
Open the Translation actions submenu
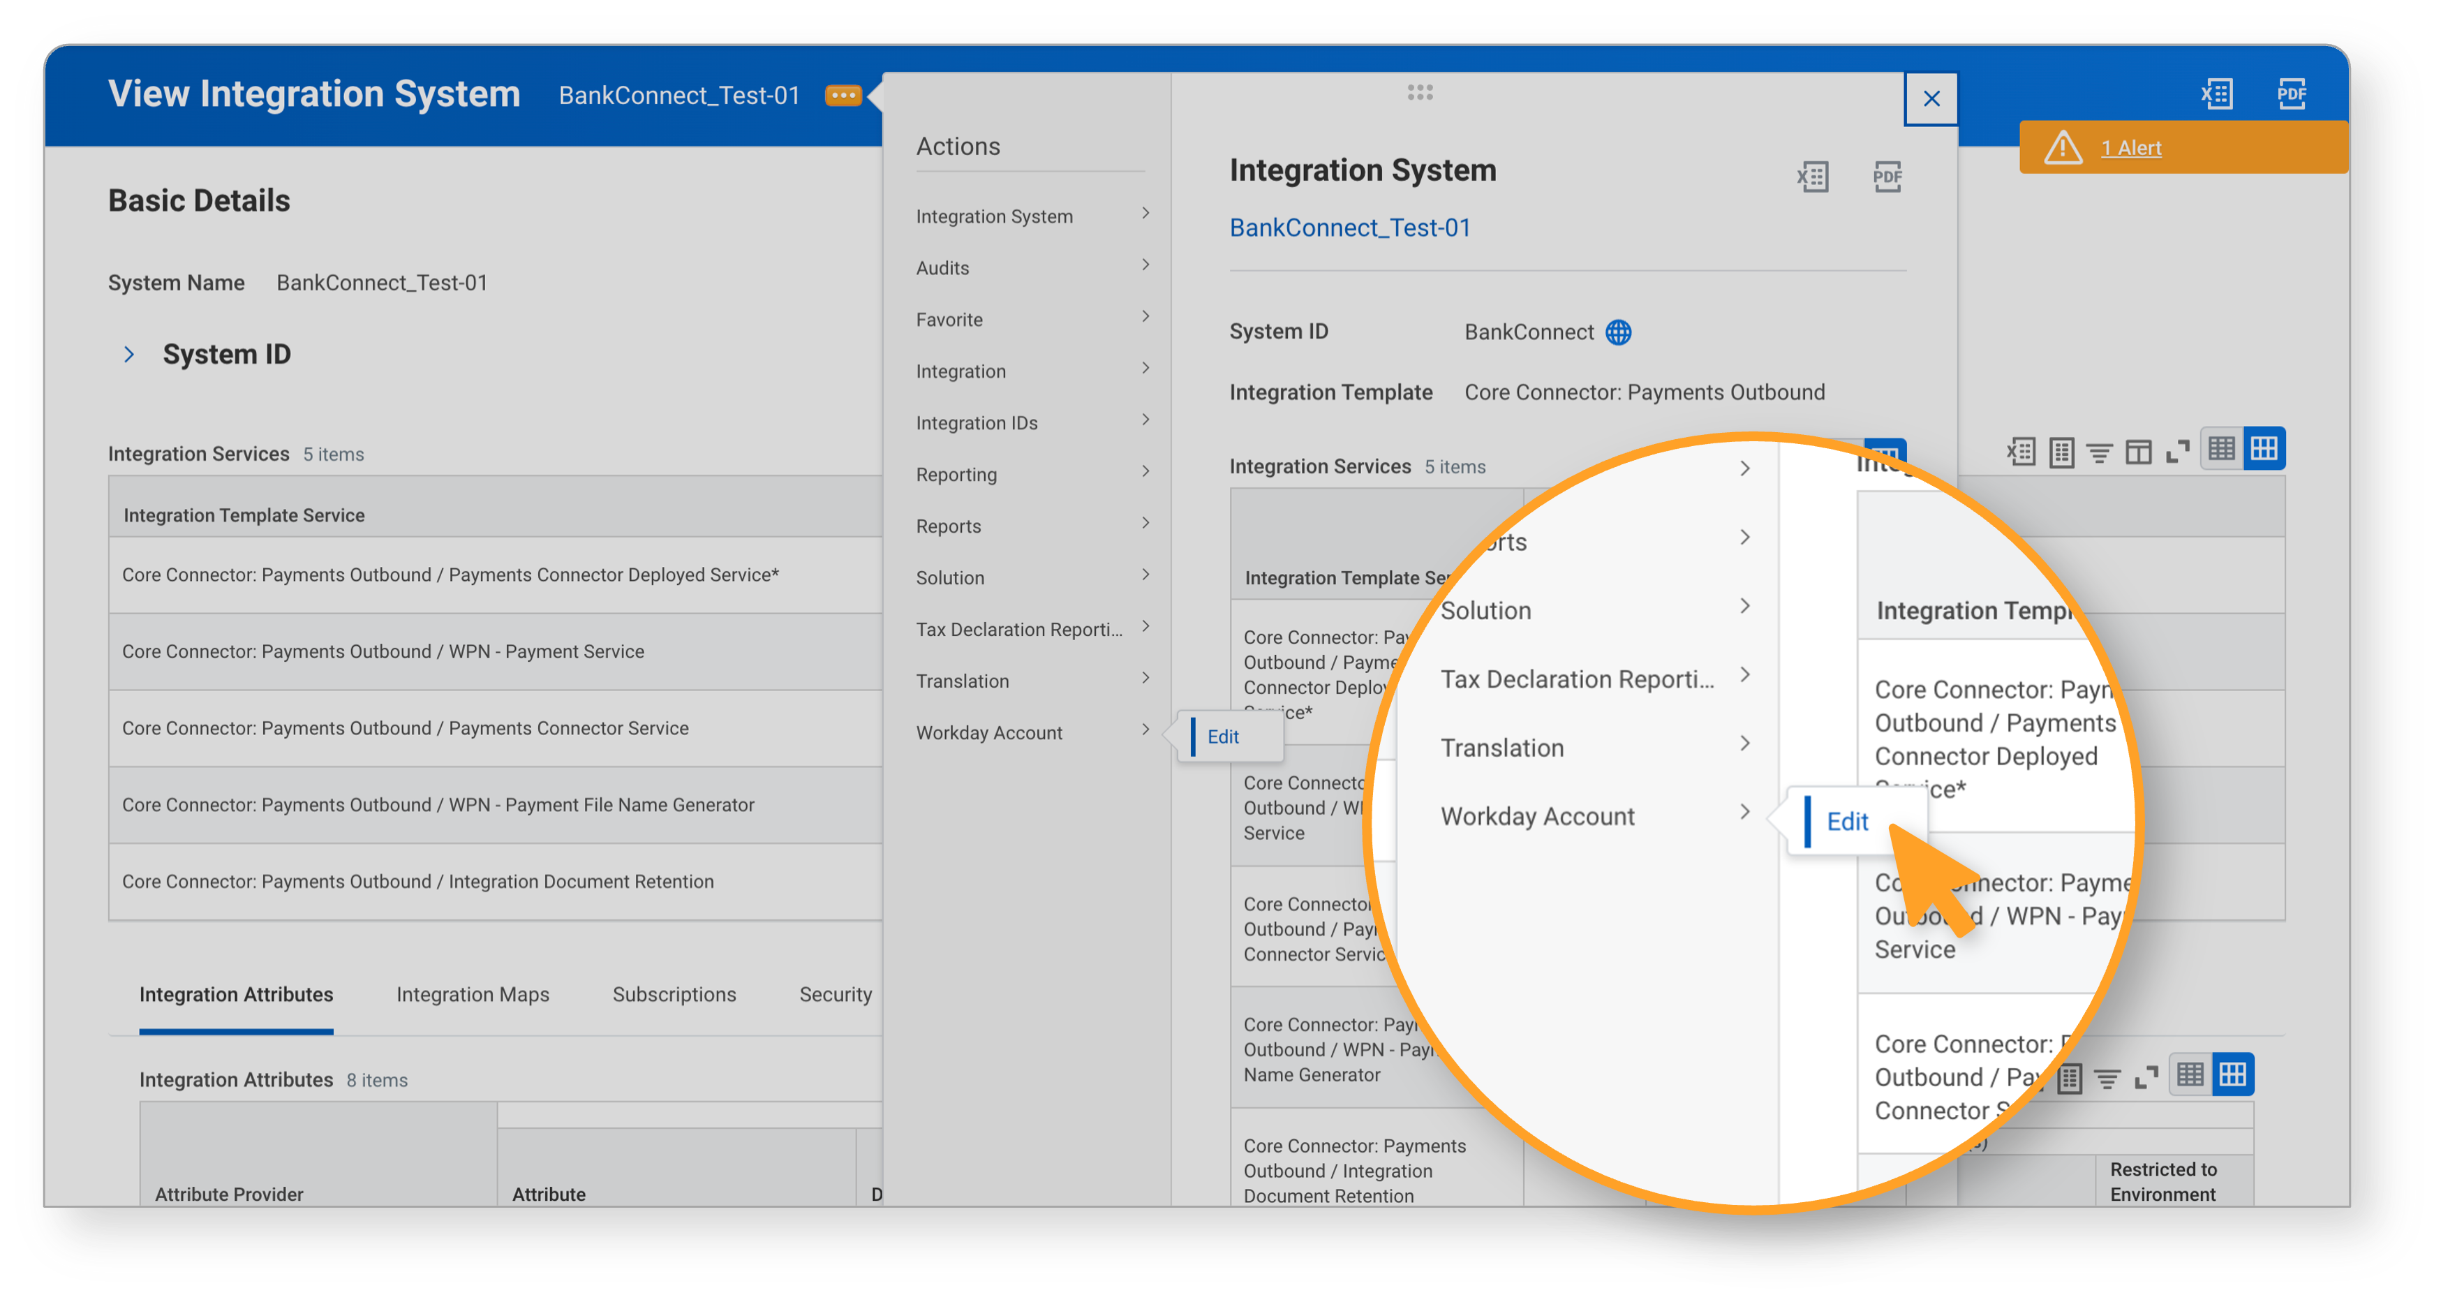click(x=1031, y=681)
